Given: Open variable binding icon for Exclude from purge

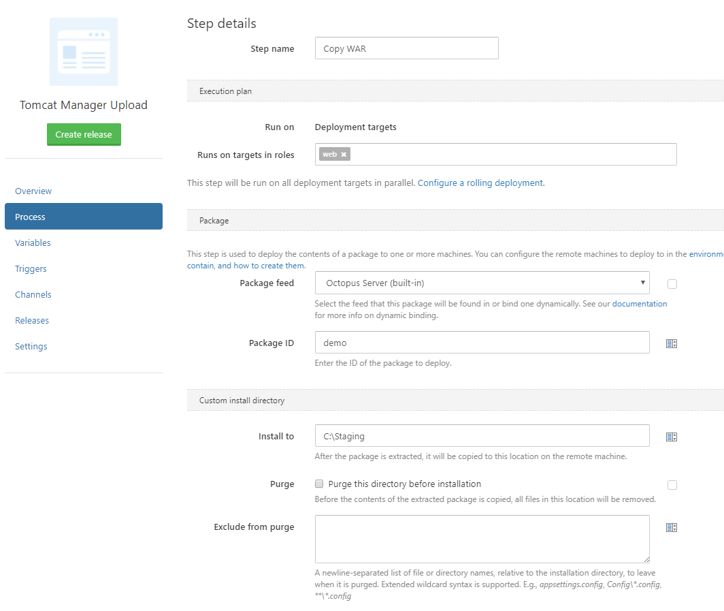Looking at the screenshot, I should click(x=671, y=527).
